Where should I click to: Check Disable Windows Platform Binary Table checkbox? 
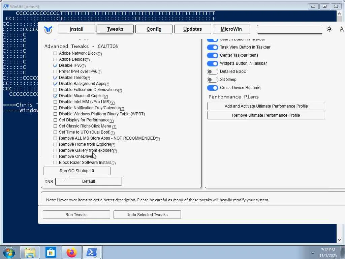tap(55, 114)
